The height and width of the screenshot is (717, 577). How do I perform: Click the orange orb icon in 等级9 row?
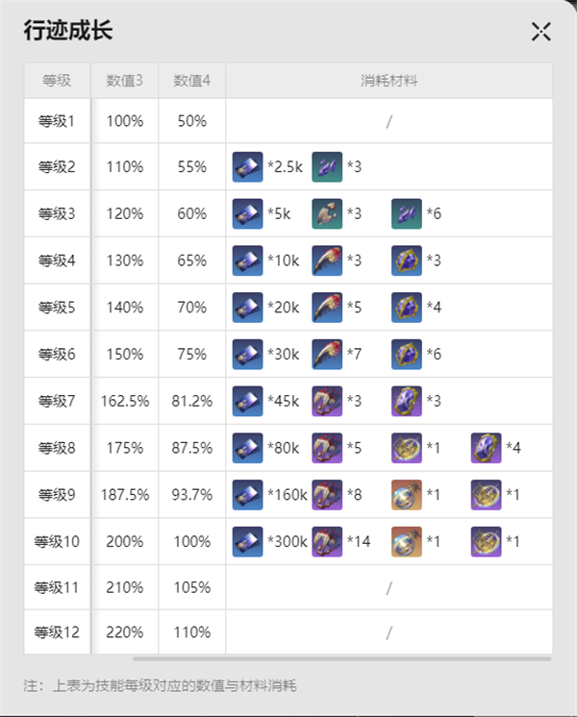(x=407, y=495)
